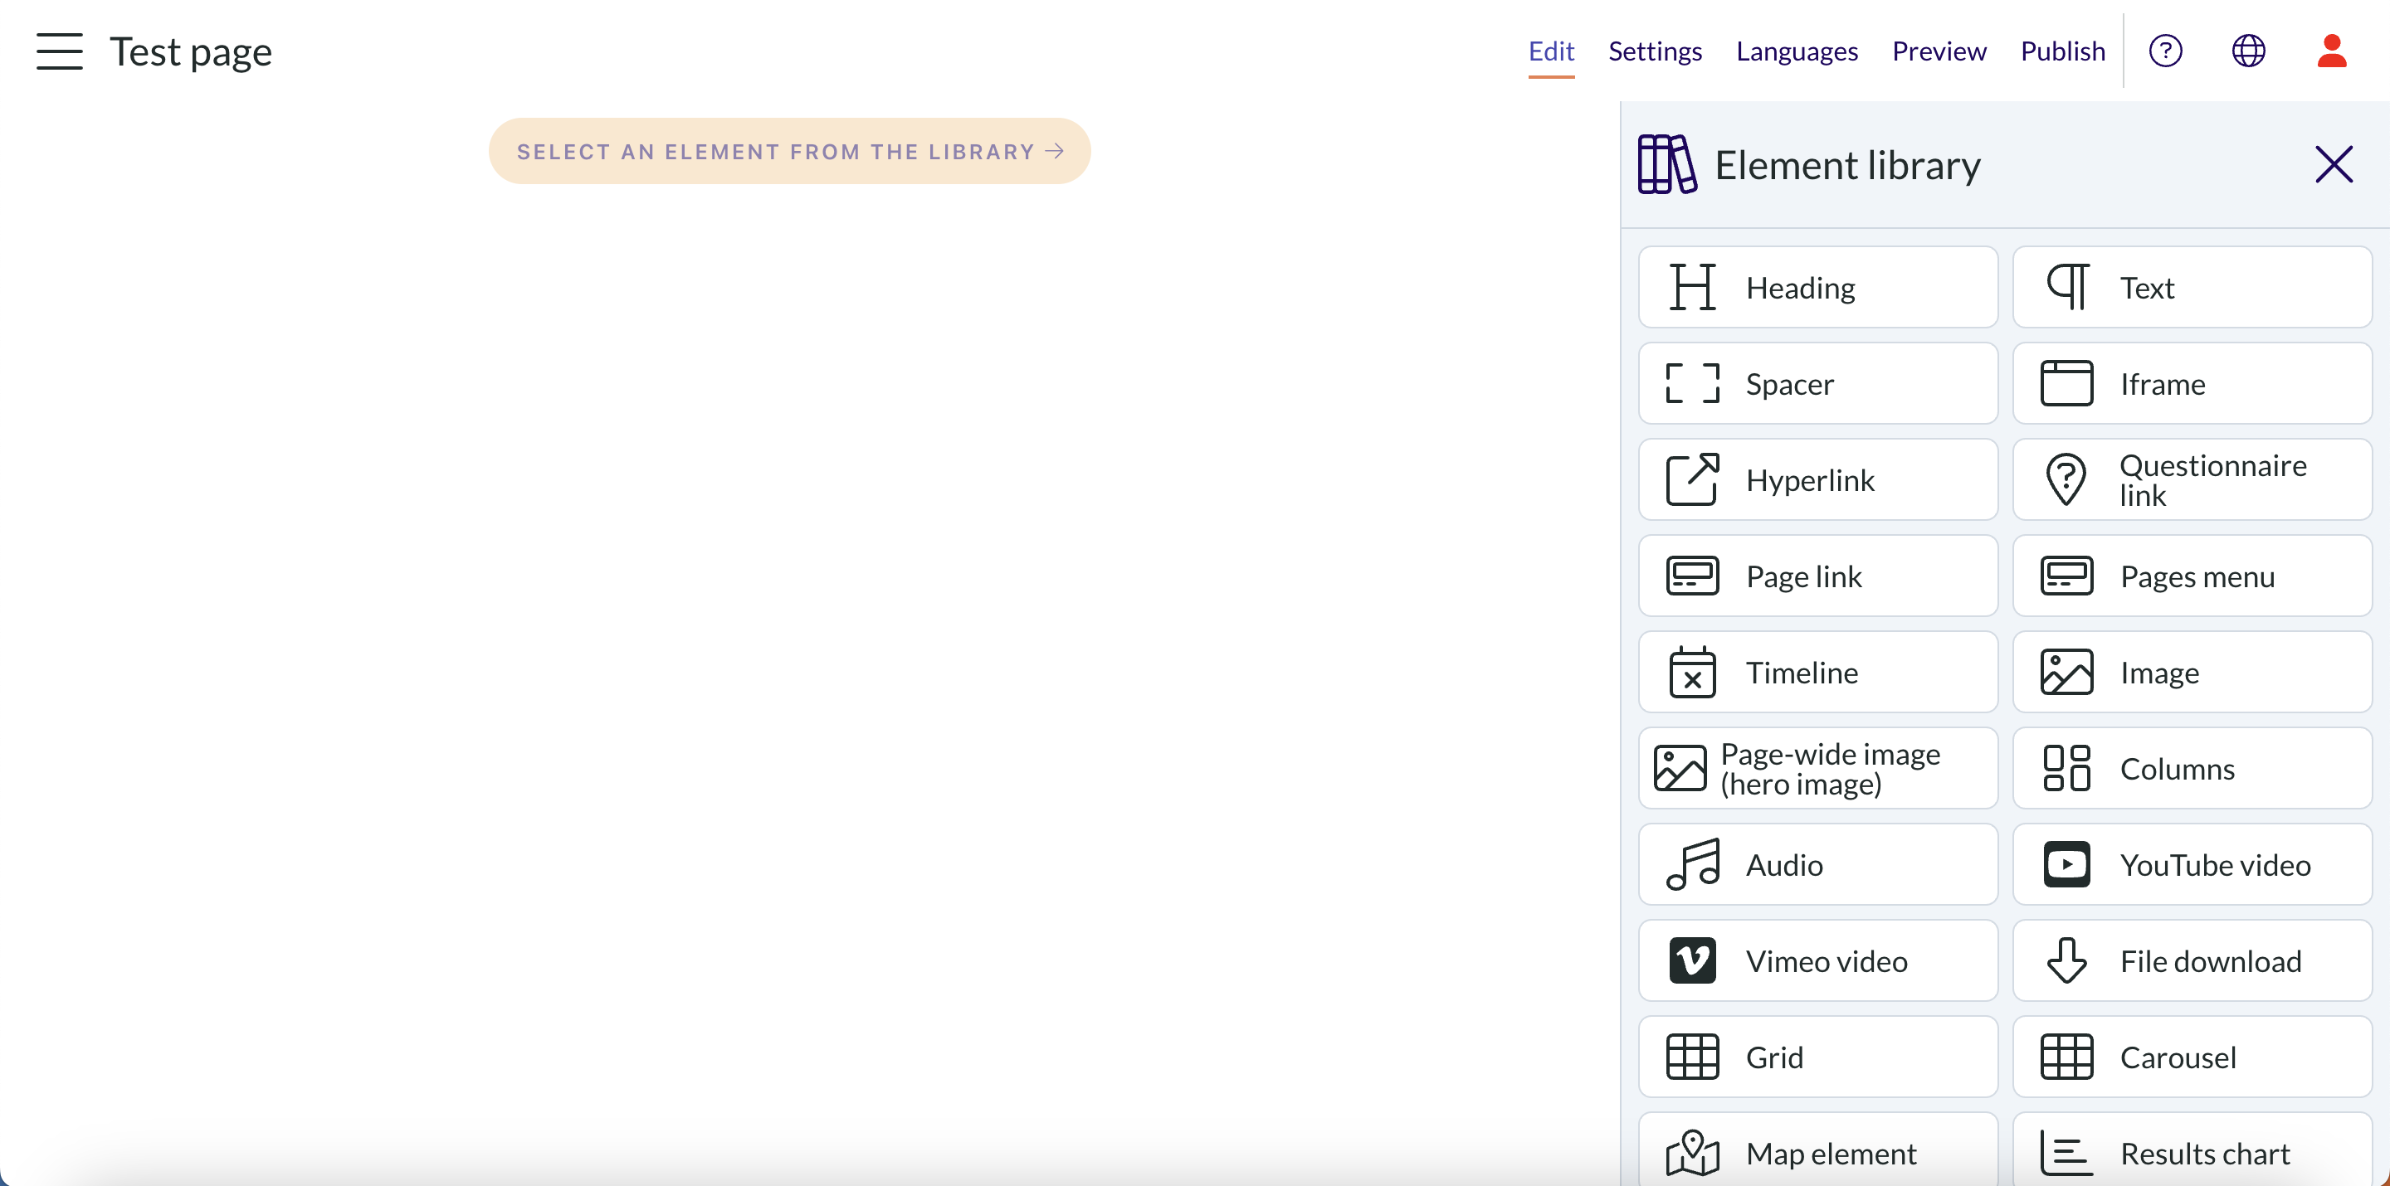This screenshot has width=2390, height=1186.
Task: Click the globe language icon
Action: 2248,51
